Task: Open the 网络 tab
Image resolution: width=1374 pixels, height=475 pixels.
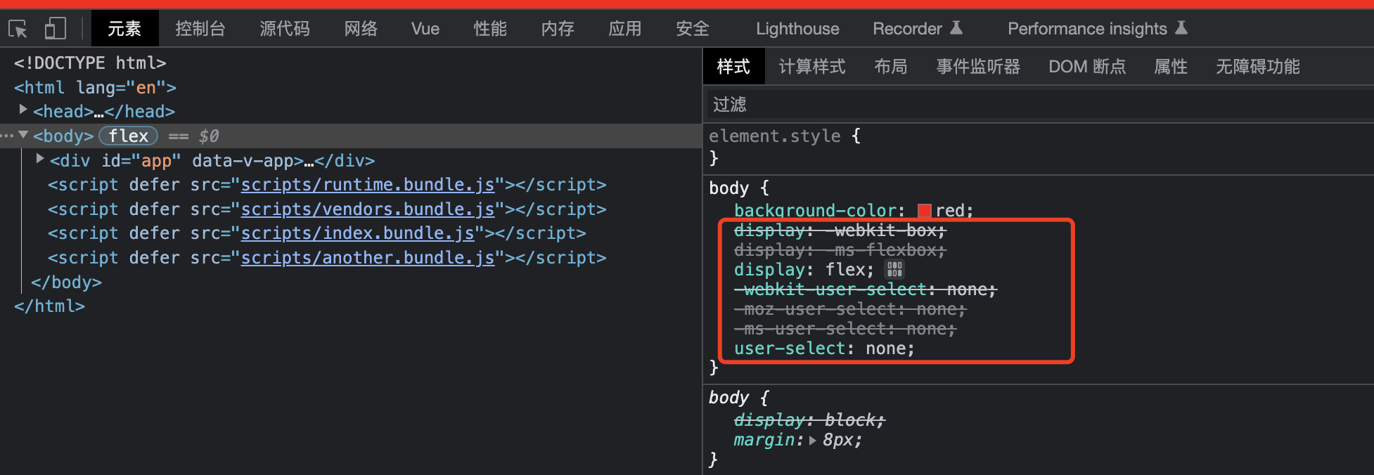Action: pos(361,29)
